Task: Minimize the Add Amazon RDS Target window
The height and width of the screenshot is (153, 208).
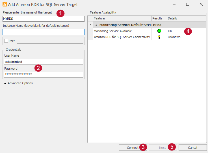Action: click(174, 4)
